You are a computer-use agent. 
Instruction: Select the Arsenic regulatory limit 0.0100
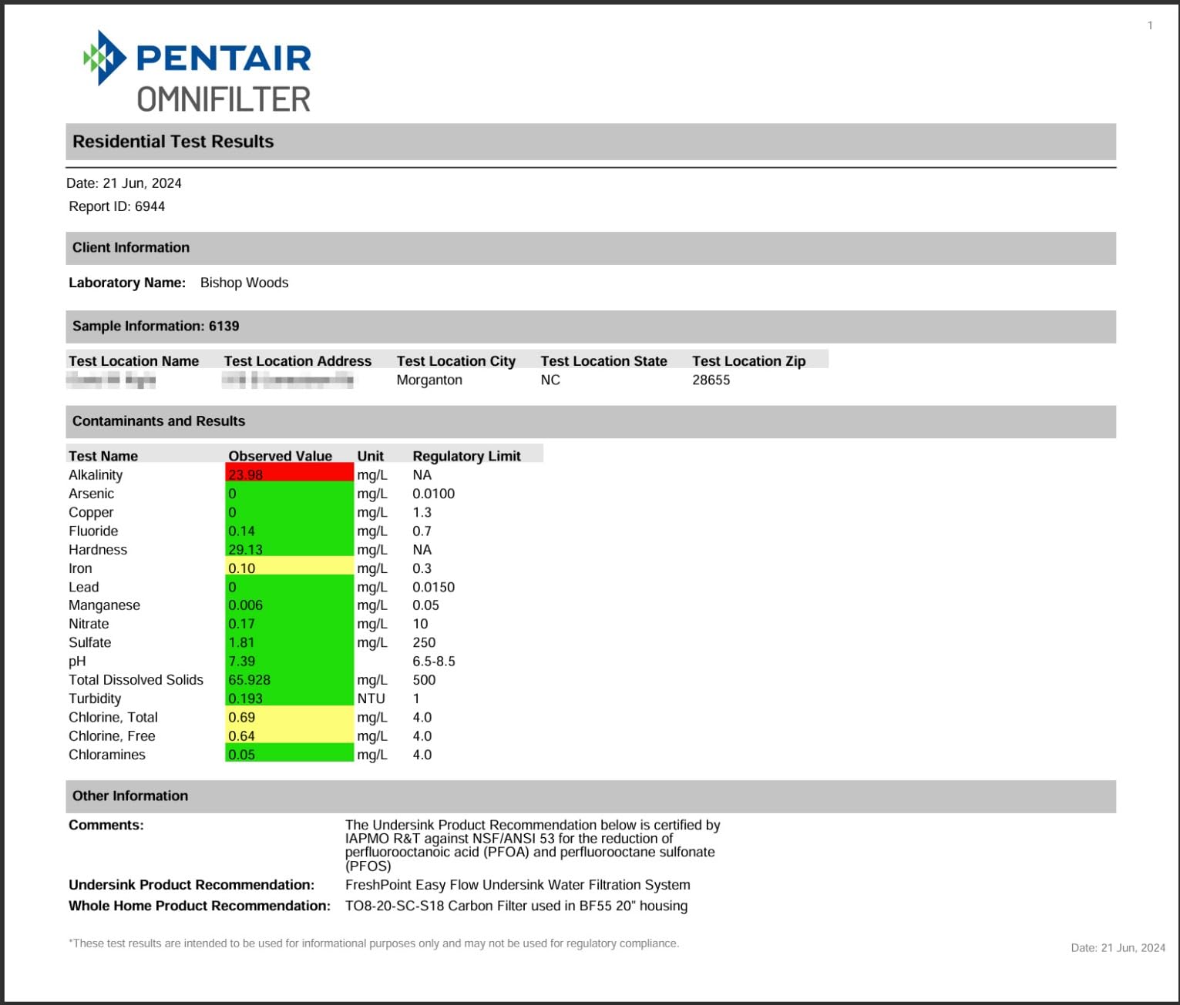(433, 494)
